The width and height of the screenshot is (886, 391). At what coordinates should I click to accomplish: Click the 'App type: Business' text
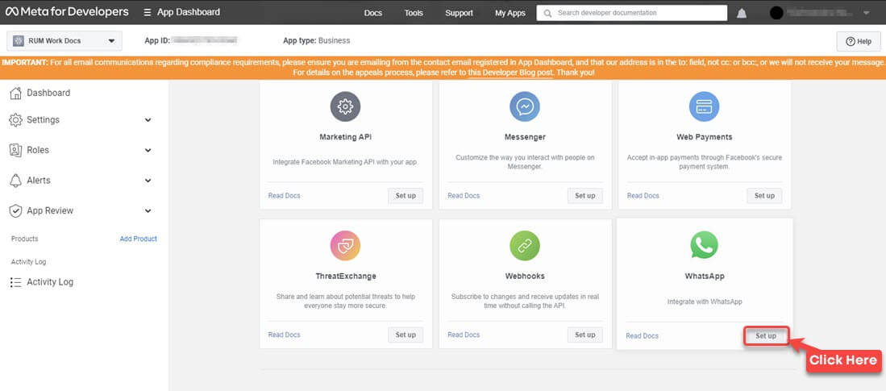[316, 40]
